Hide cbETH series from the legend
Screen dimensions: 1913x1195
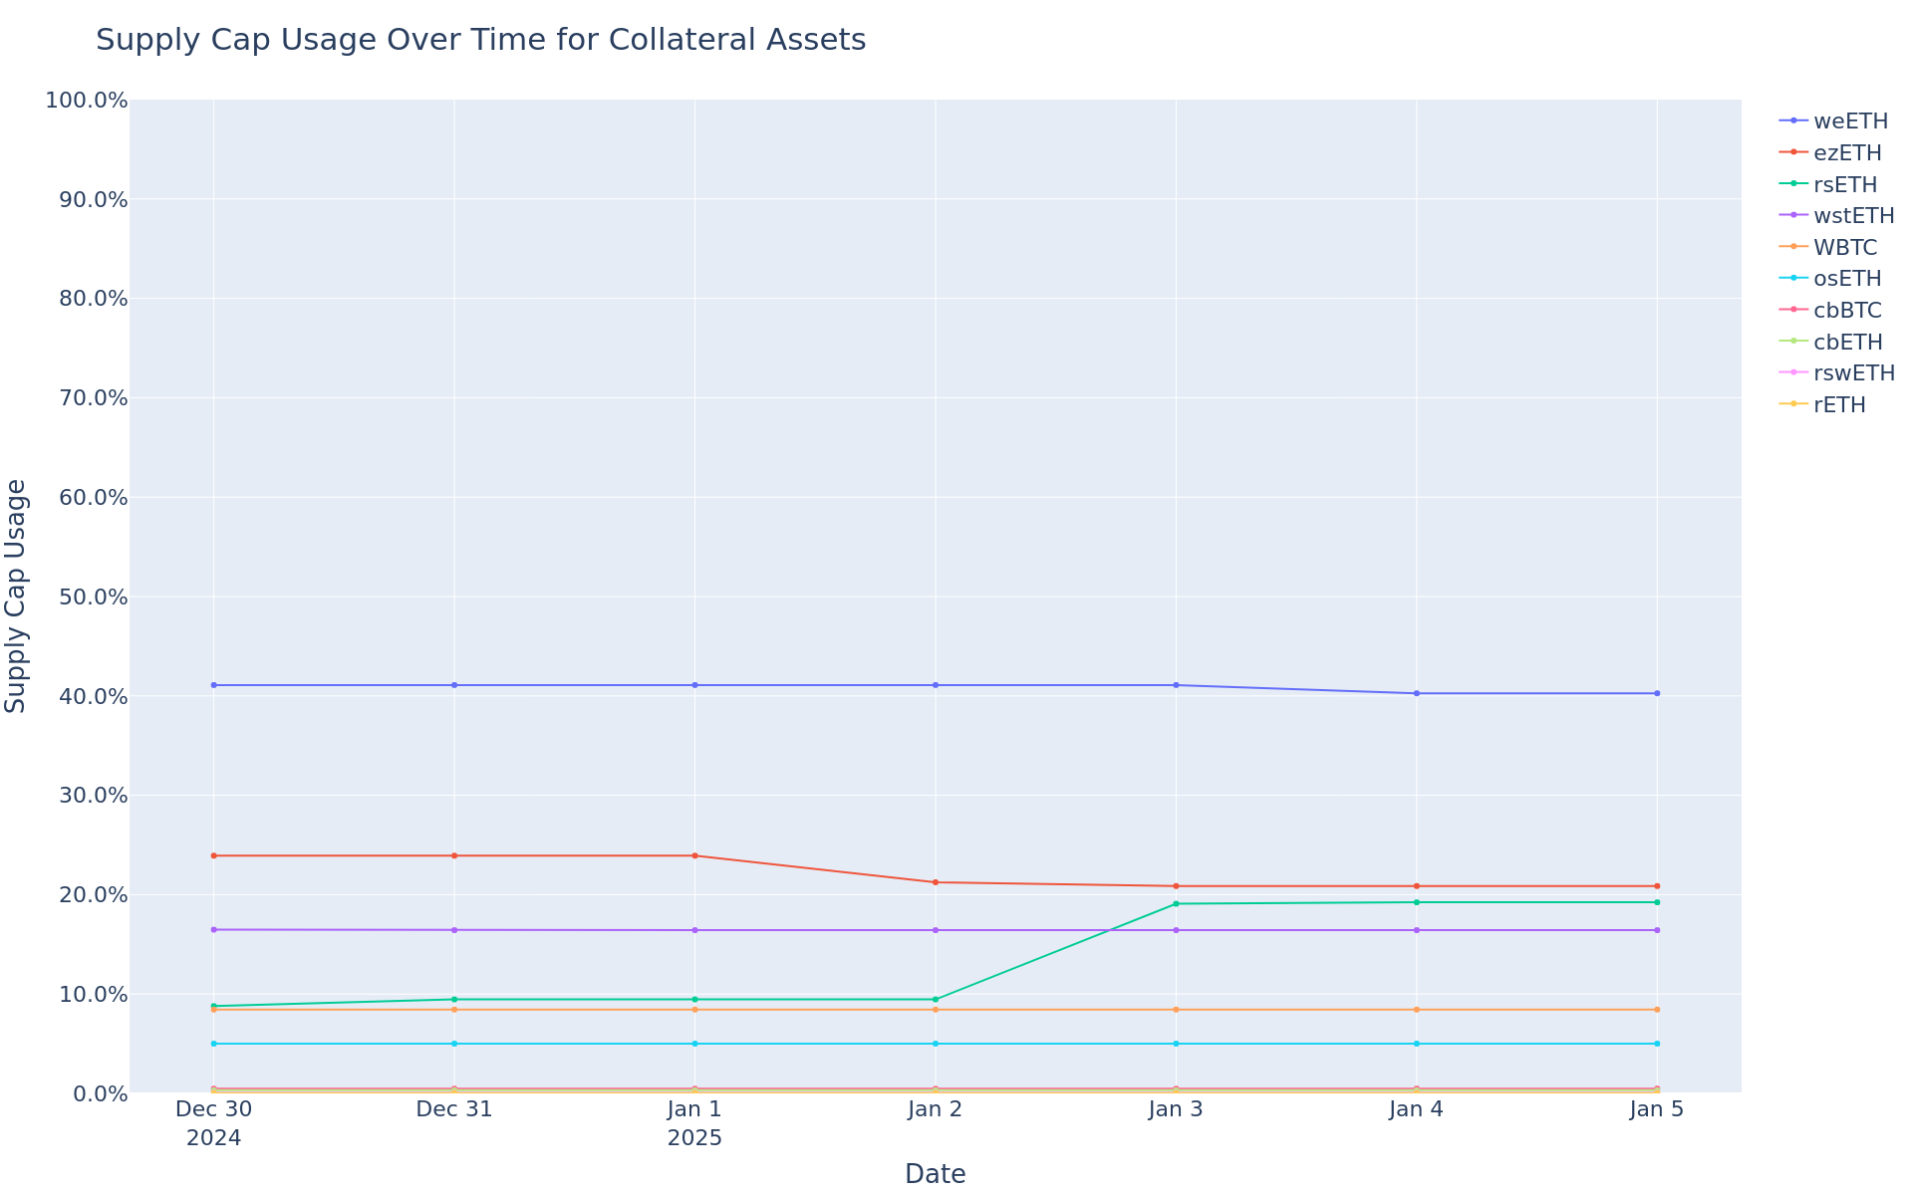[x=1847, y=343]
